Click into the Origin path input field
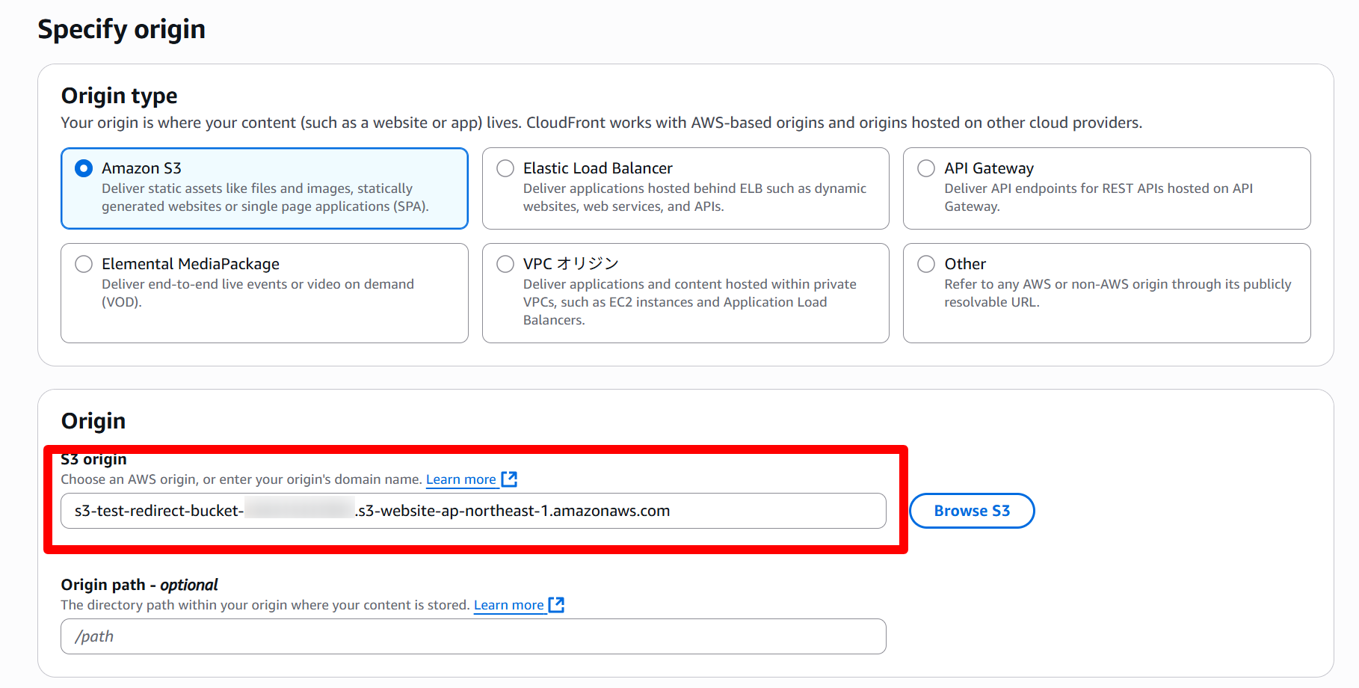Screen dimensions: 1359x688 coord(472,636)
